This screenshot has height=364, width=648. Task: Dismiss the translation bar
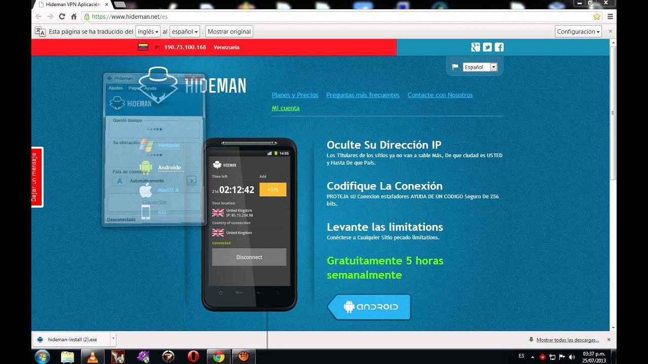pos(610,31)
